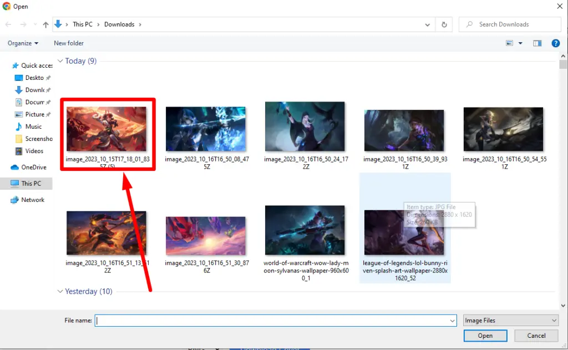Select This PC in the navigation pane

click(x=26, y=184)
